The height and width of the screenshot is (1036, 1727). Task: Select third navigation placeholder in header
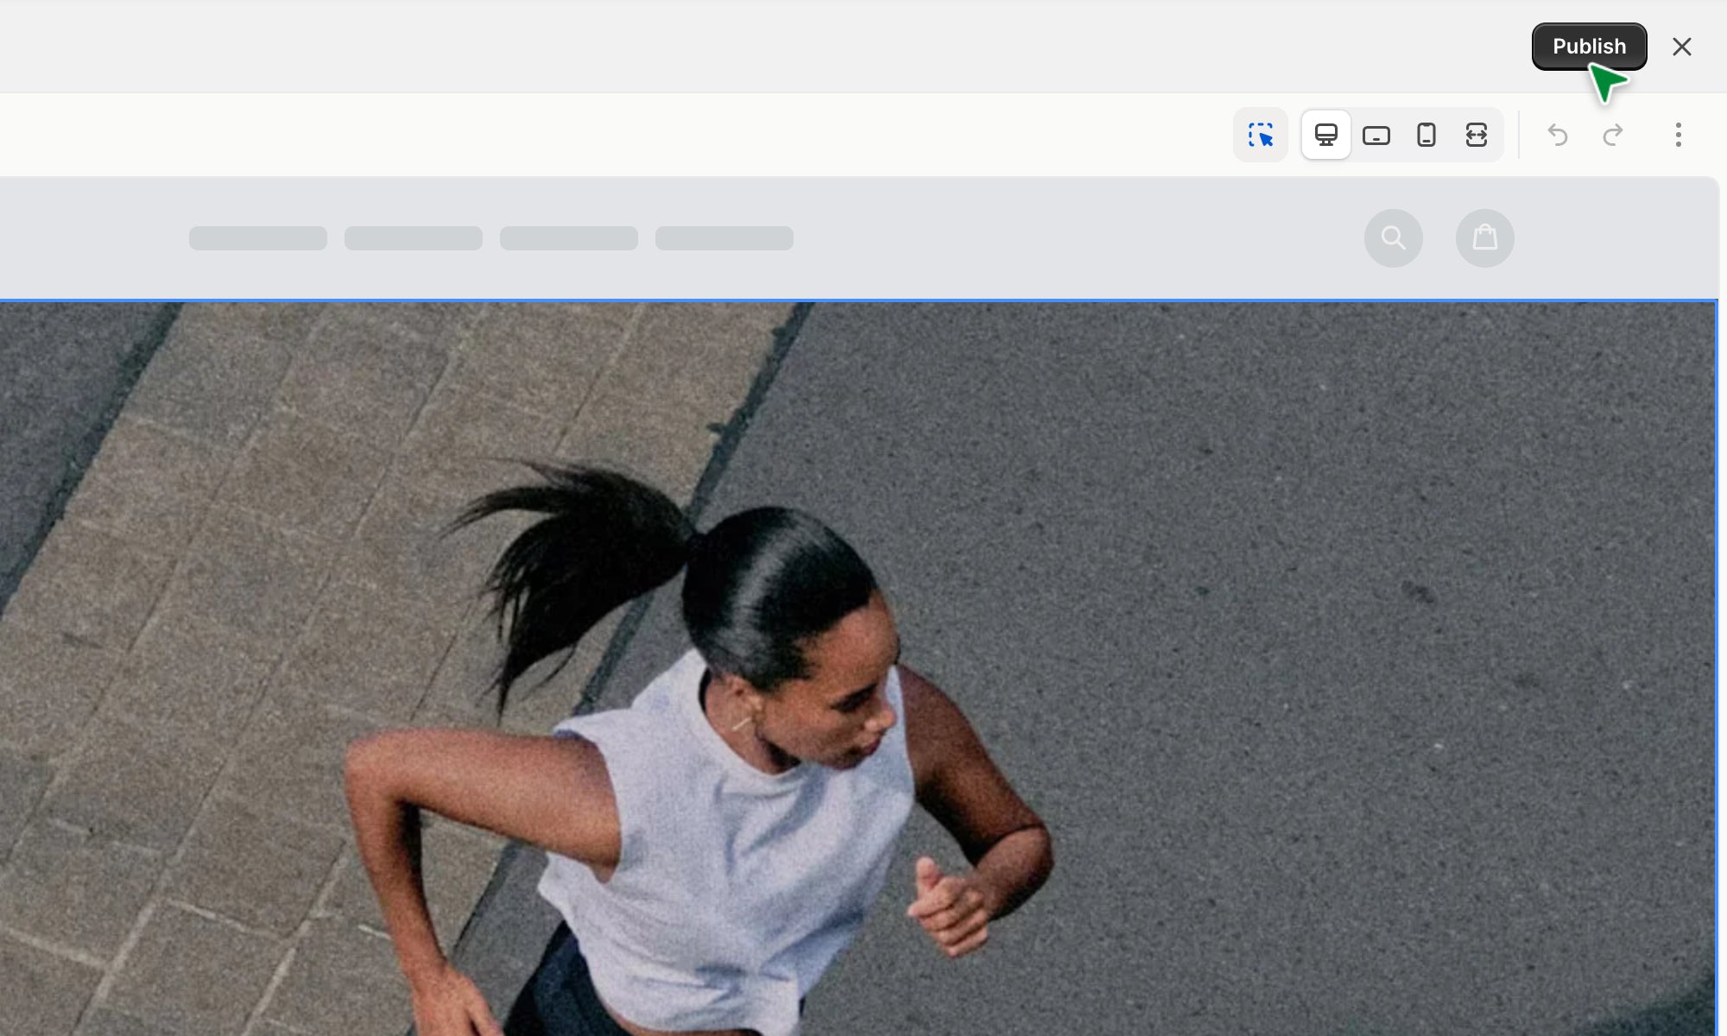tap(568, 238)
